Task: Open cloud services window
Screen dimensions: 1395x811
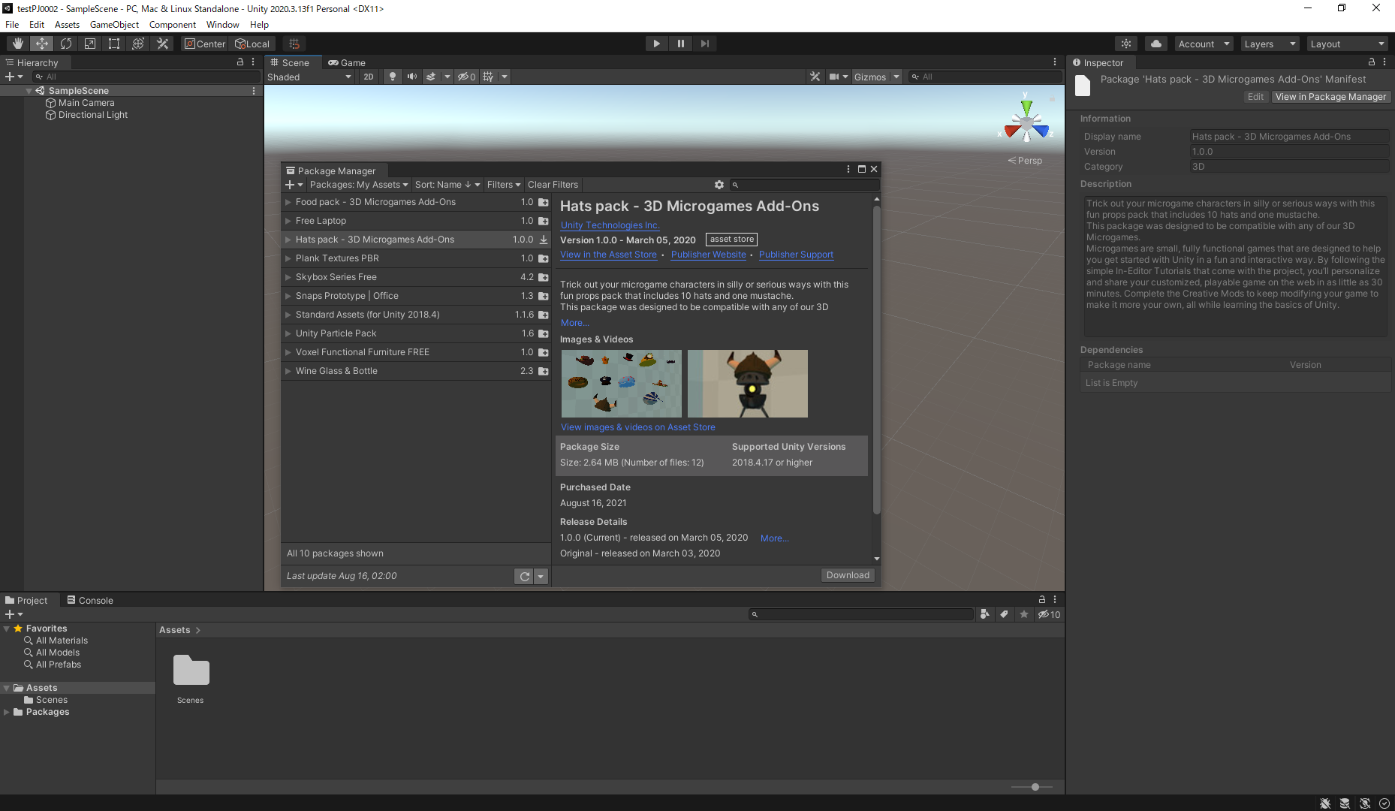Action: coord(1156,44)
